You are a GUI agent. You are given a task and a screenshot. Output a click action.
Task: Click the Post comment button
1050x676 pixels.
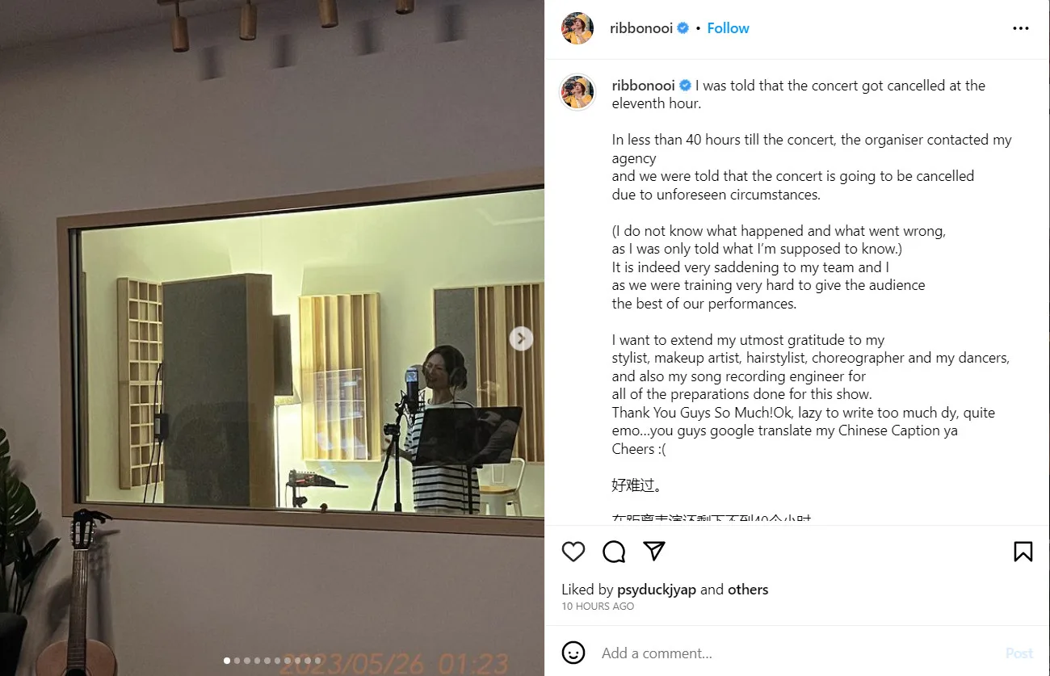click(1019, 653)
